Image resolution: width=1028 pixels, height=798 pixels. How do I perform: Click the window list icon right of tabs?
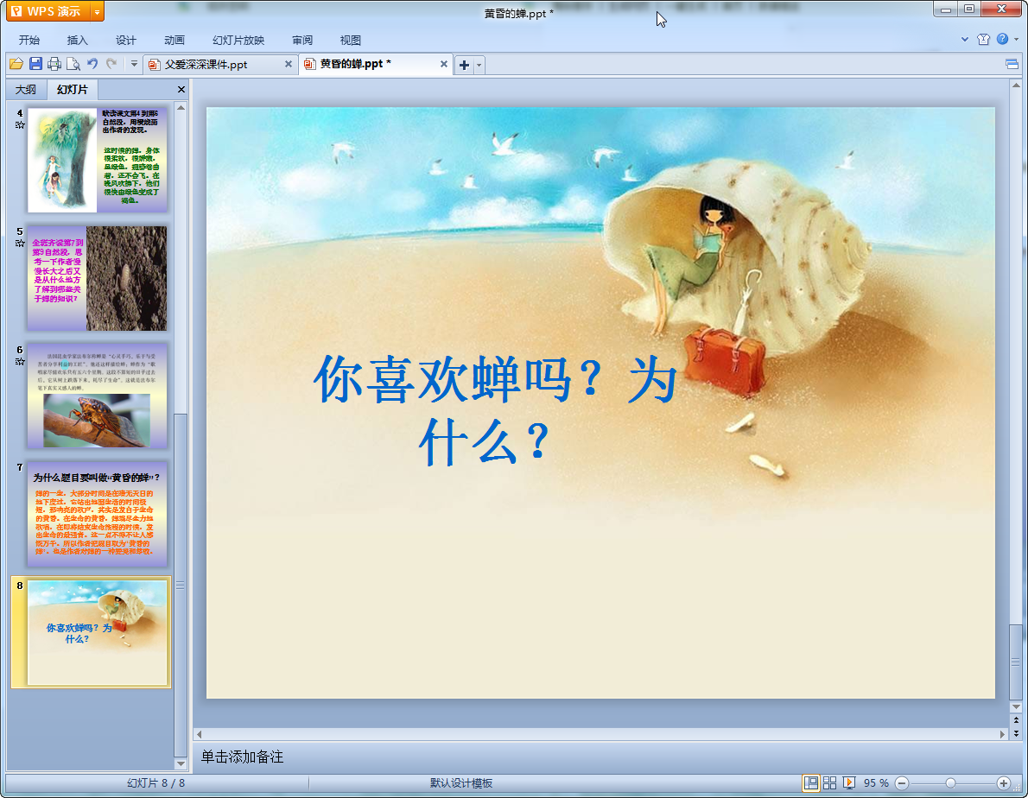(1012, 64)
